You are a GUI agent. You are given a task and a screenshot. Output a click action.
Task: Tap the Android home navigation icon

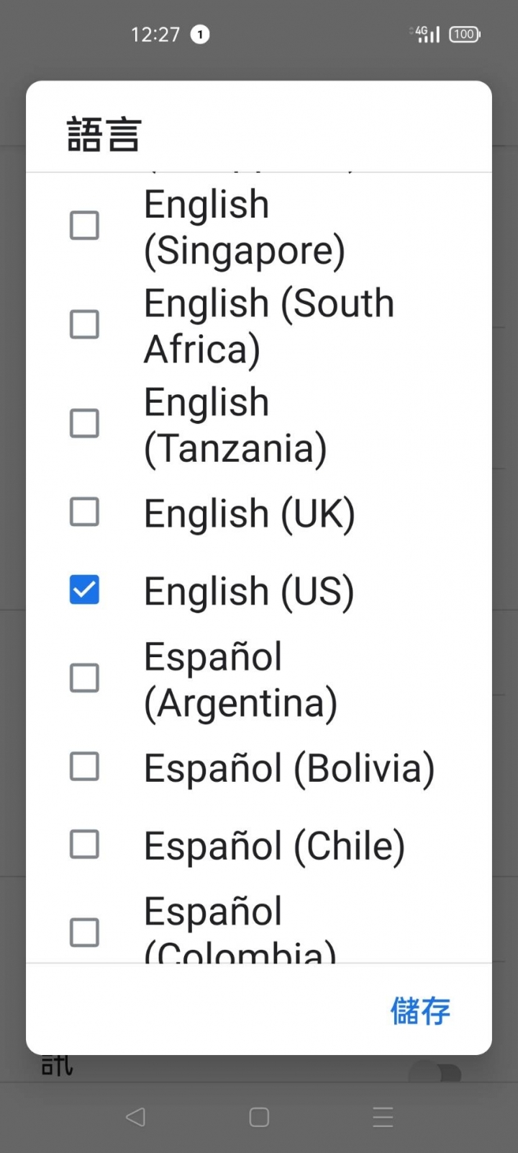(259, 1117)
